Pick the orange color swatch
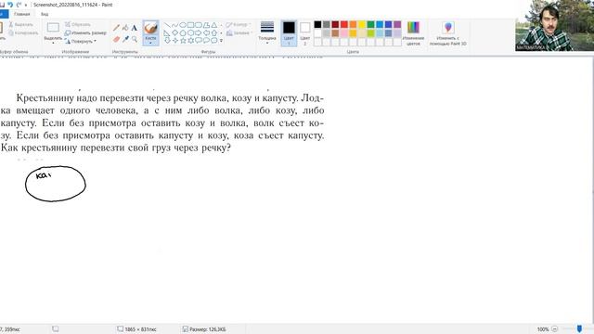Viewport: 594px width, 334px height. coord(353,25)
